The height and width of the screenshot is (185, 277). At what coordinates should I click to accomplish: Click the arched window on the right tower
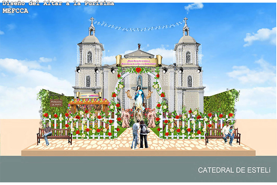188,57
